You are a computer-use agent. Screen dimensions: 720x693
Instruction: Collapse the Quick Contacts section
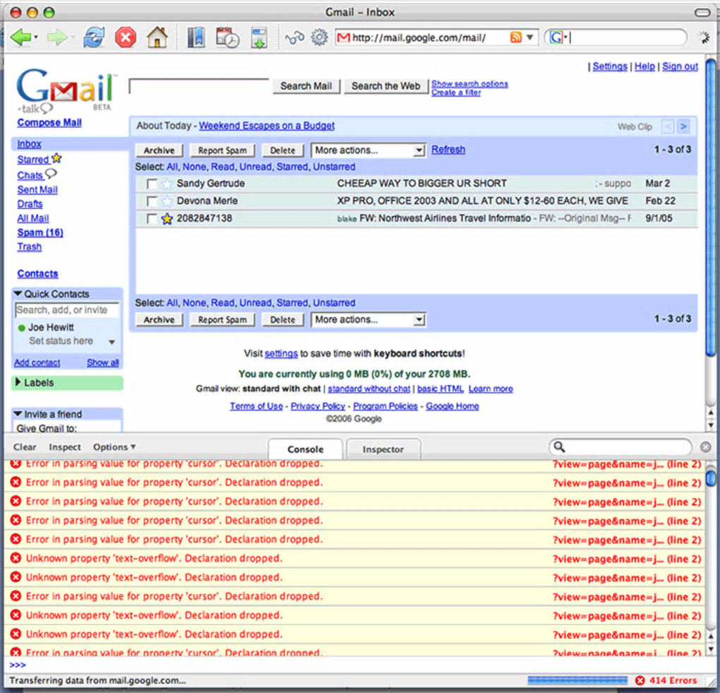[x=18, y=294]
